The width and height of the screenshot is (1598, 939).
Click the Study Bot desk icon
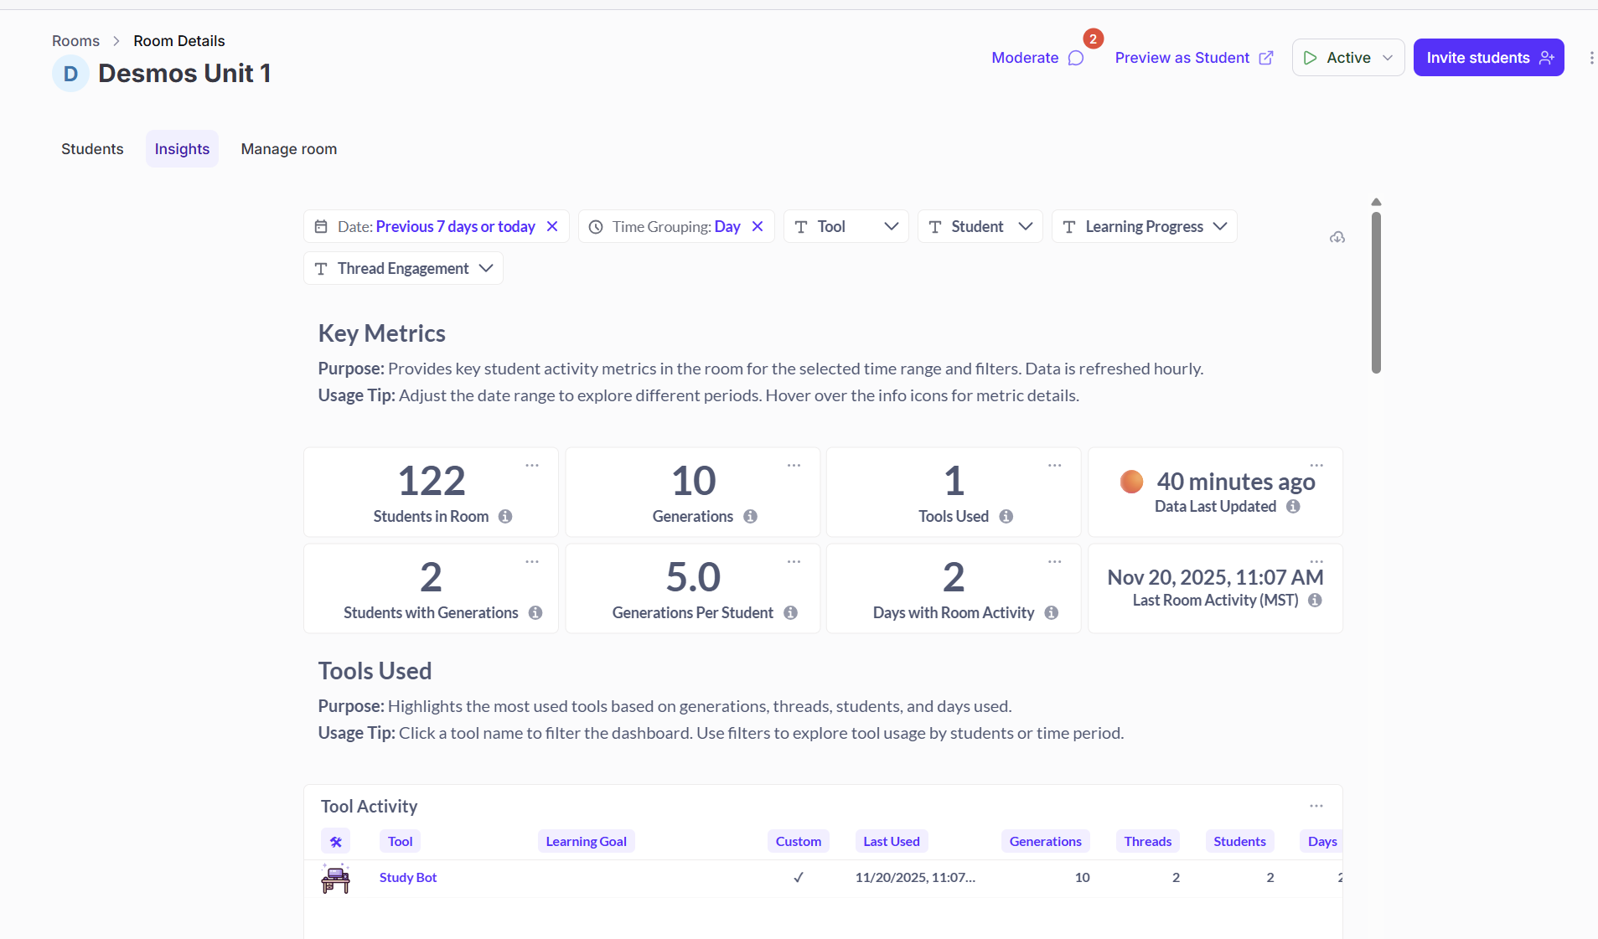point(335,878)
